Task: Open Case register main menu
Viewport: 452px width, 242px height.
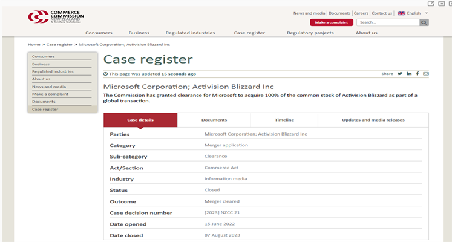Action: tap(249, 33)
